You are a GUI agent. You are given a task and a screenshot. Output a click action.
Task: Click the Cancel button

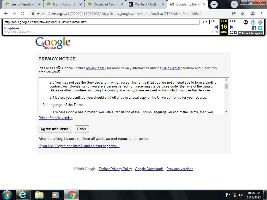coord(82,129)
